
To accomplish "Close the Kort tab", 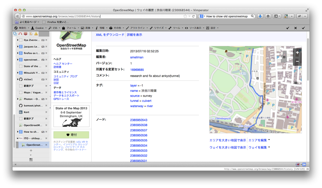I will [46, 112].
